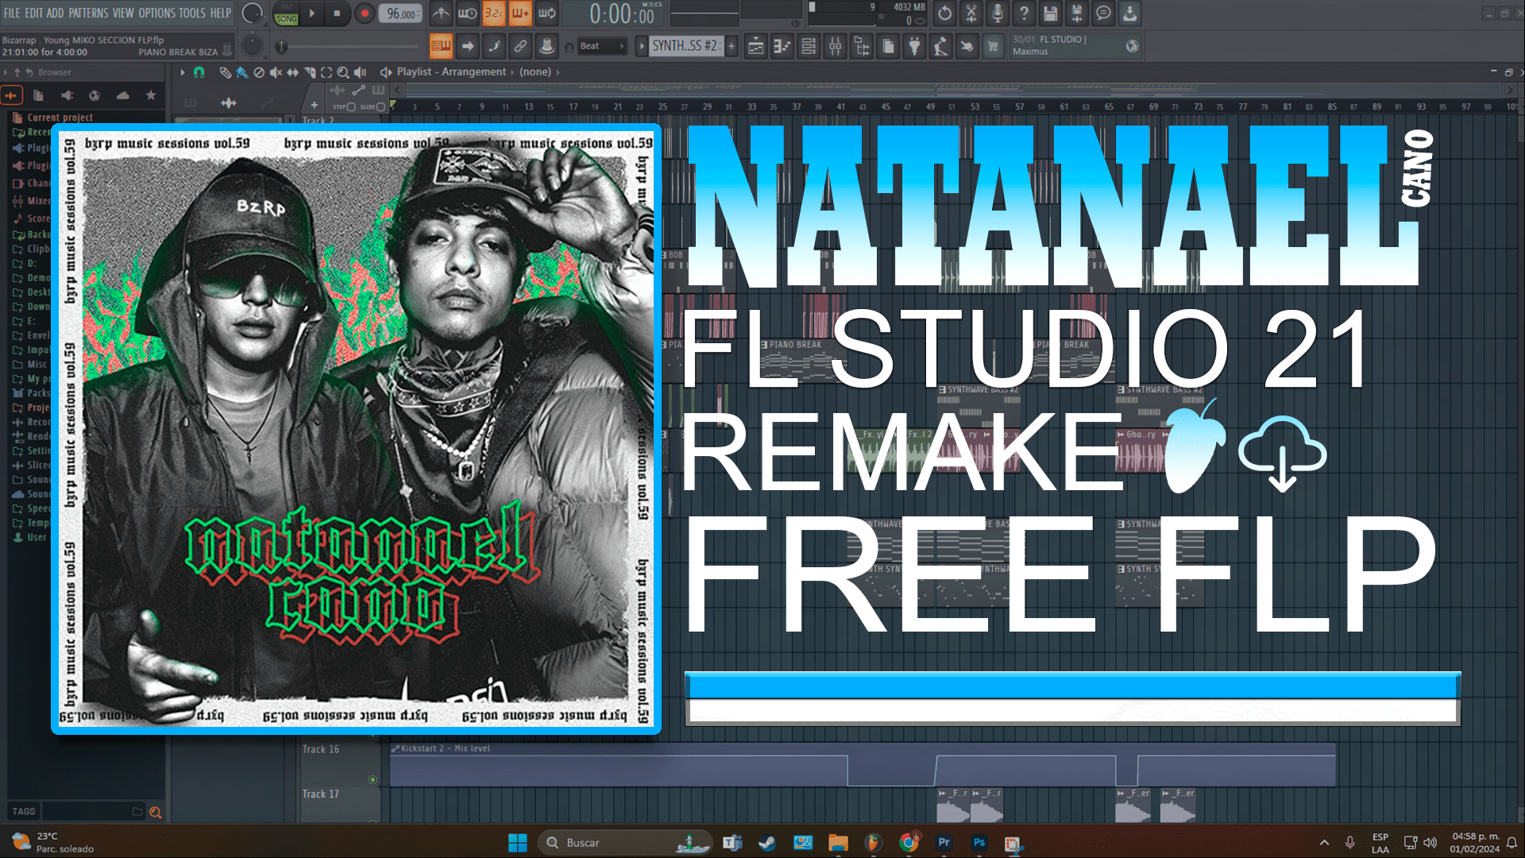This screenshot has width=1525, height=858.
Task: Open the mixer view icon
Action: click(x=835, y=47)
